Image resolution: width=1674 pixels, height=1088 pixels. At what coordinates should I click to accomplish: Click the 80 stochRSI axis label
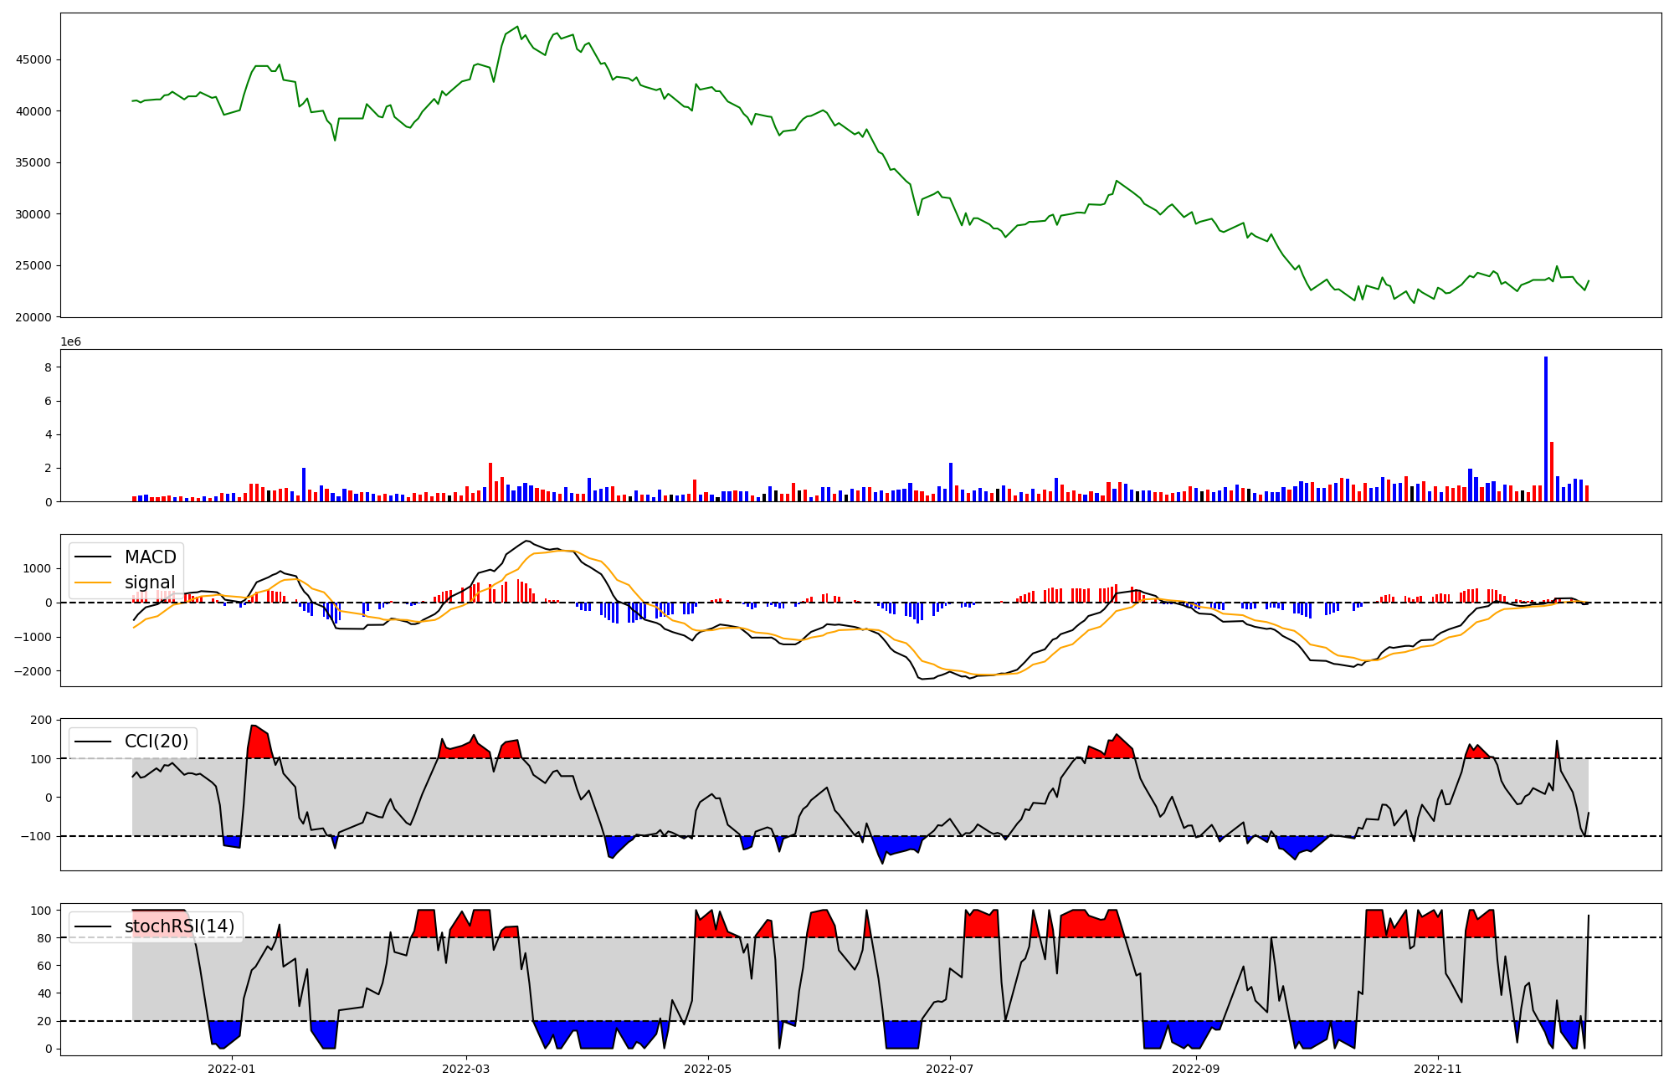(44, 937)
